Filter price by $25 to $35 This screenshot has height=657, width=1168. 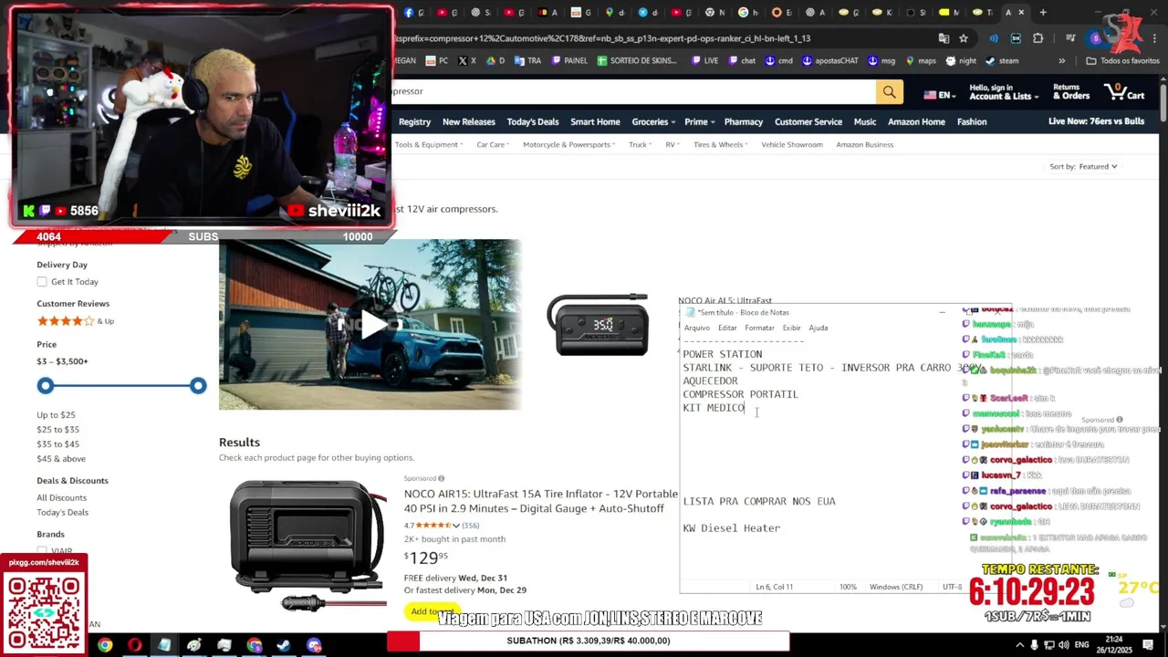click(x=57, y=430)
